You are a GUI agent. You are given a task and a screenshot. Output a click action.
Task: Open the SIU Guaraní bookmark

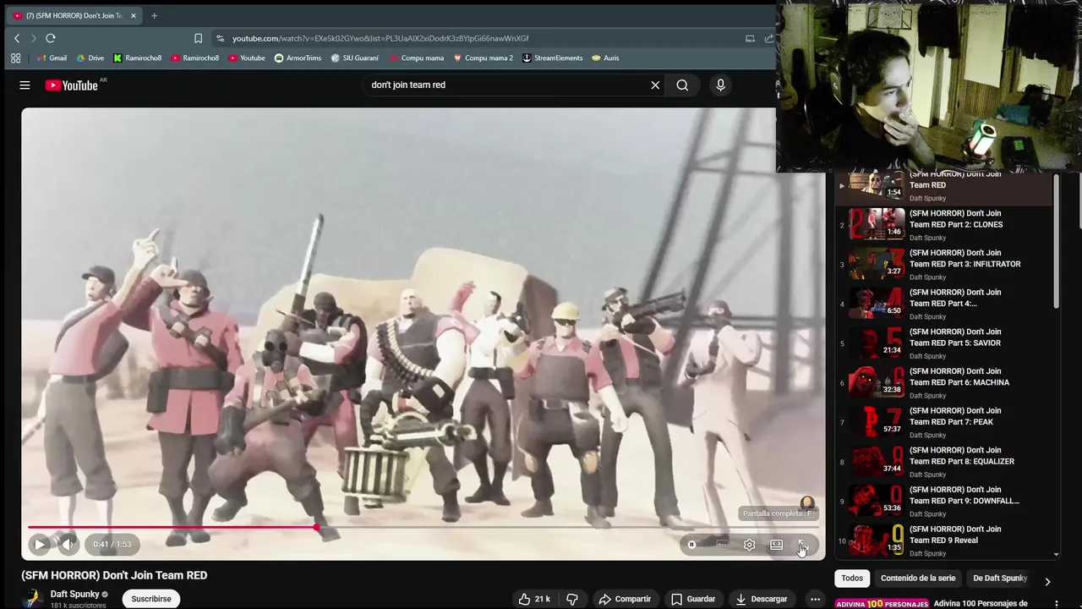coord(355,58)
